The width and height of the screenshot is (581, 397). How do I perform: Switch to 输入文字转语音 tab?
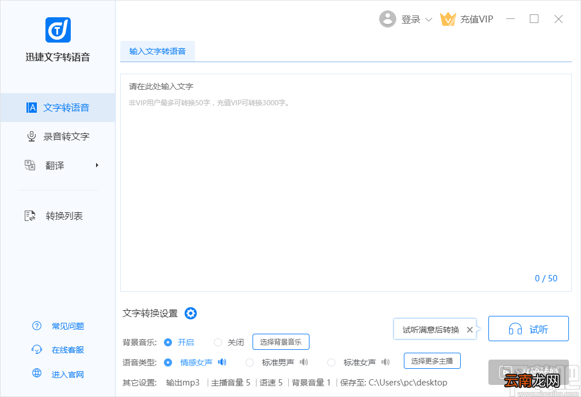point(158,51)
